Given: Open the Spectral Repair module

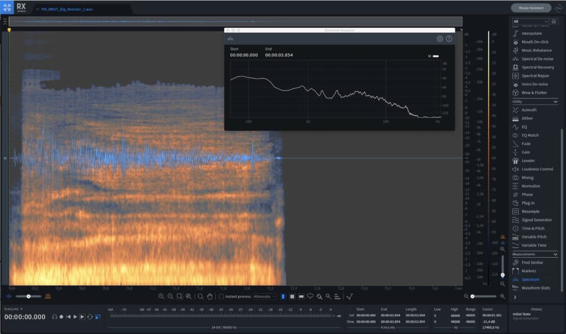Looking at the screenshot, I should (535, 76).
